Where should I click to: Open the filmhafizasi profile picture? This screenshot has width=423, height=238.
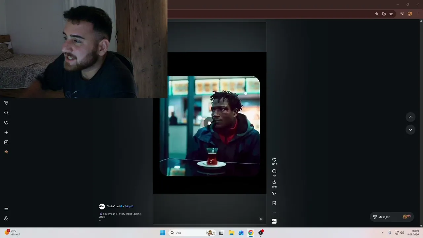click(x=102, y=206)
